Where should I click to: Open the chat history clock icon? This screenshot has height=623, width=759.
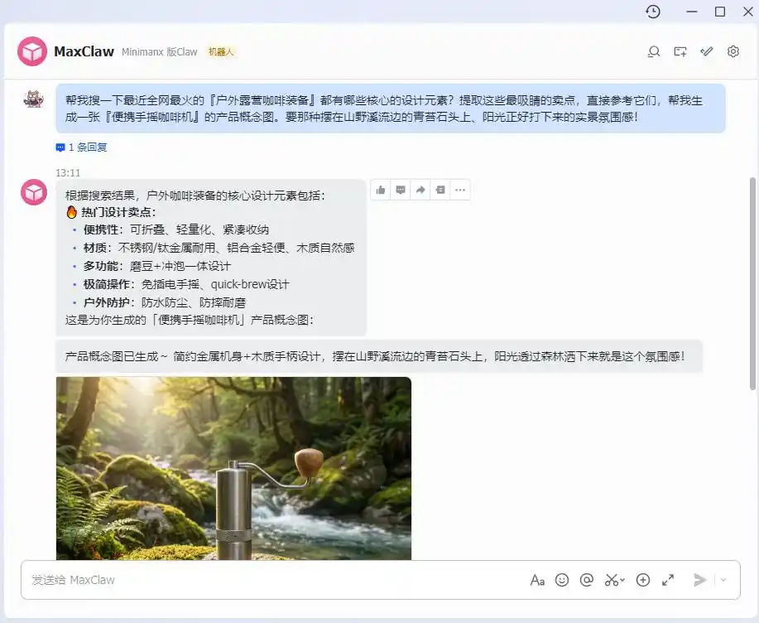pos(653,12)
